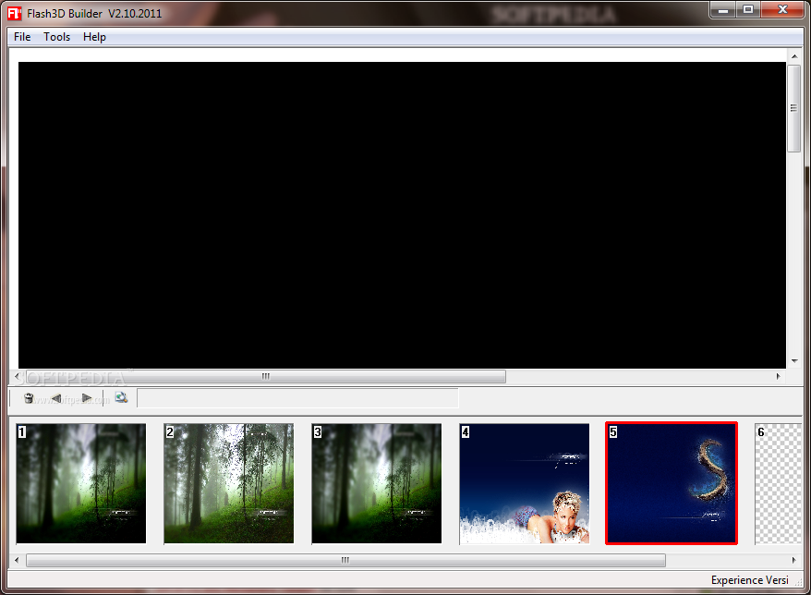Open the Tools menu

pos(57,37)
